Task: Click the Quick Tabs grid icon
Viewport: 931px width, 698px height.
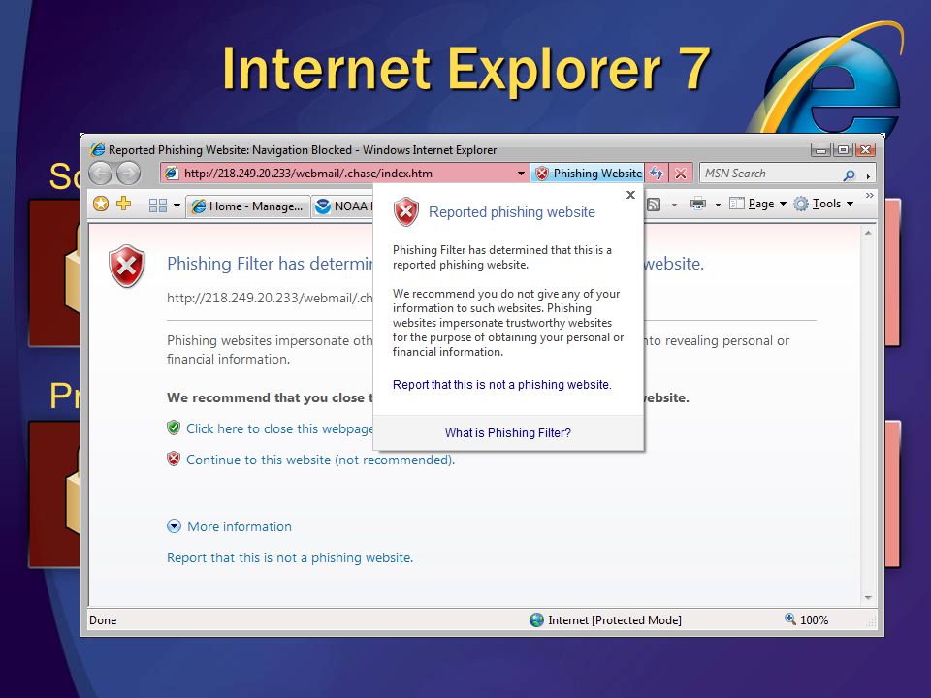Action: pos(157,206)
